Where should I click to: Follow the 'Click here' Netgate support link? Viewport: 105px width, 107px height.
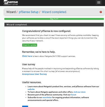click(x=27, y=56)
